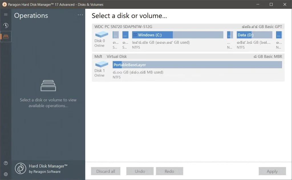292x180 pixels.
Task: Select the last small partition after Data (D:)
Action: (279, 35)
